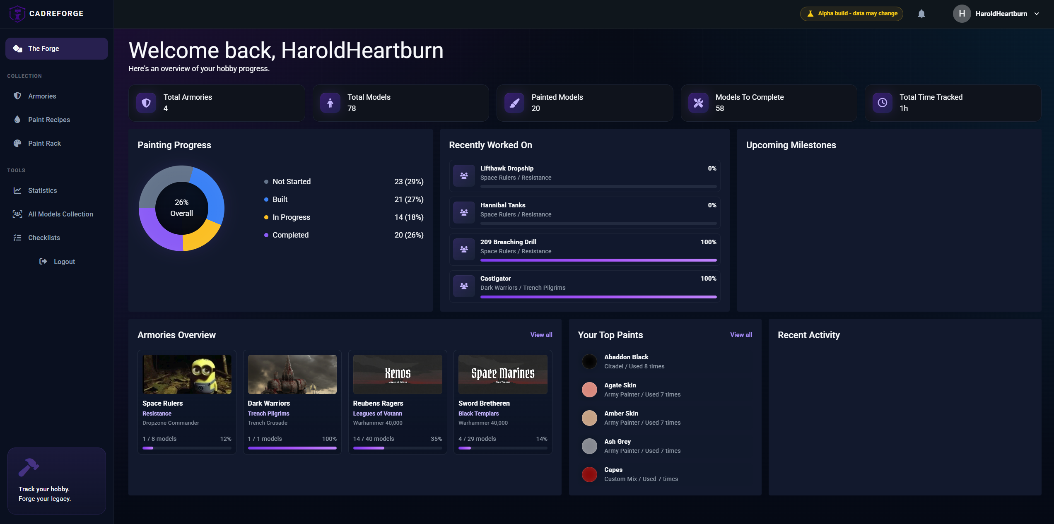The image size is (1054, 524).
Task: Click the Leagues of Votann label
Action: click(x=377, y=413)
